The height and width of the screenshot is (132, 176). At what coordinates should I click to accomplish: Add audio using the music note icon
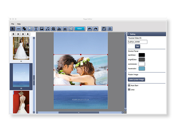[x=47, y=28]
